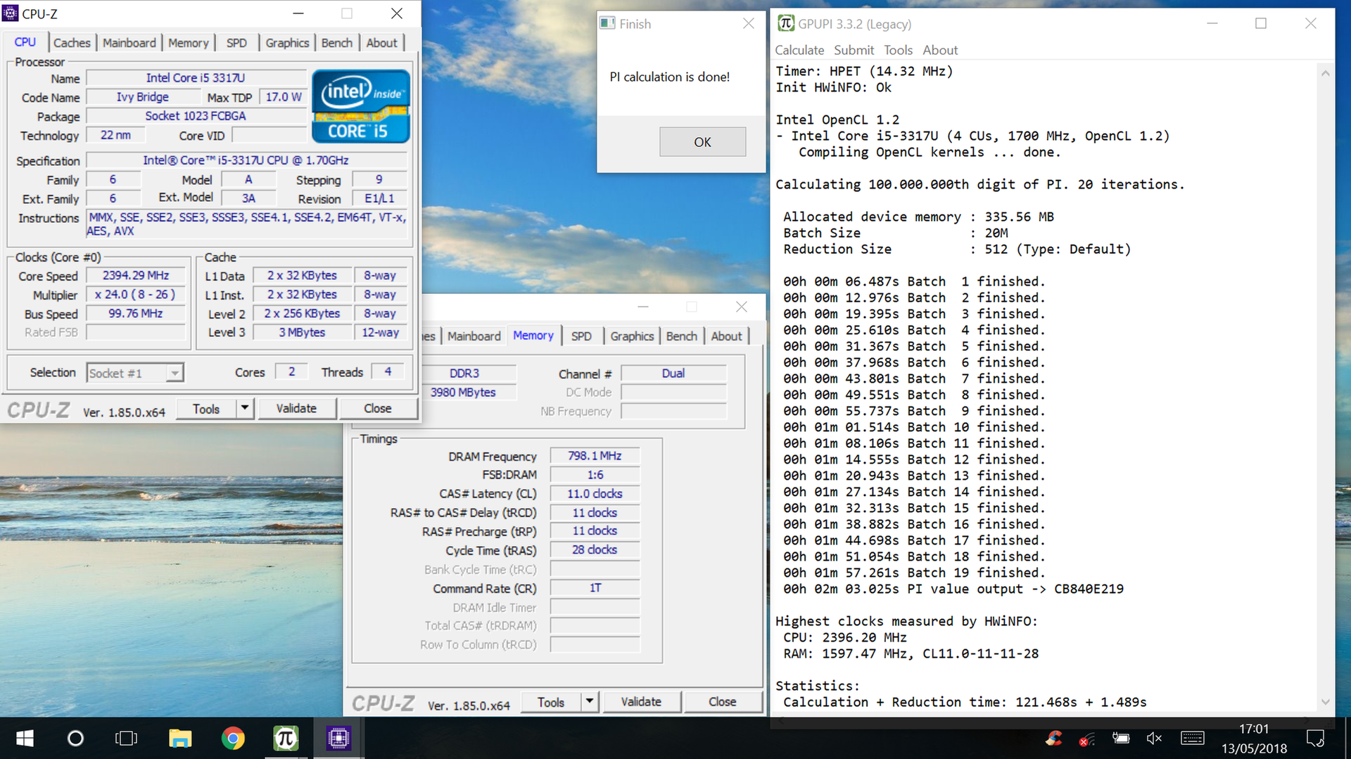This screenshot has height=759, width=1351.
Task: Open About tab in front CPU-Z window
Action: pyautogui.click(x=382, y=43)
